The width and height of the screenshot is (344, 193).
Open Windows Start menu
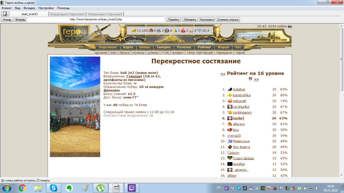tap(7, 188)
